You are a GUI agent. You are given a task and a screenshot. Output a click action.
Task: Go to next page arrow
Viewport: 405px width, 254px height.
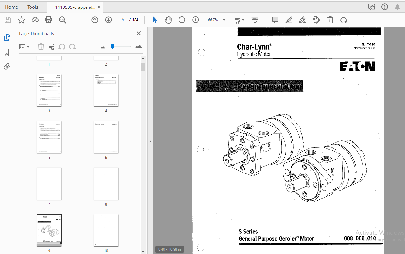click(x=109, y=20)
